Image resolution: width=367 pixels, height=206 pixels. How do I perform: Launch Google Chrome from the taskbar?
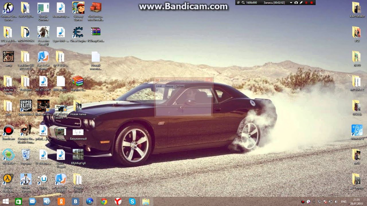pyautogui.click(x=104, y=201)
